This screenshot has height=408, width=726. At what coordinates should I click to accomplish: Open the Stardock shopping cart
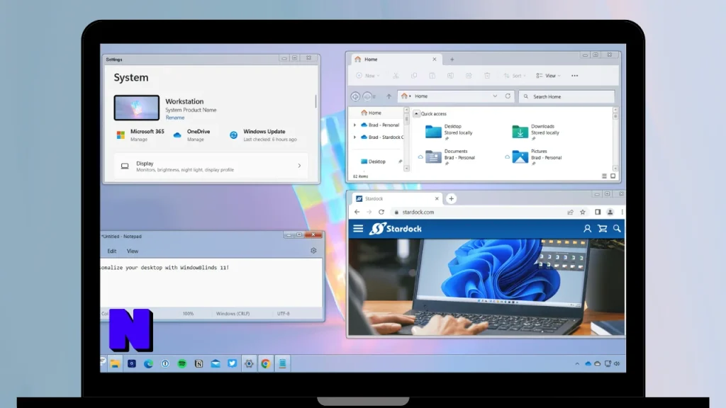click(603, 229)
